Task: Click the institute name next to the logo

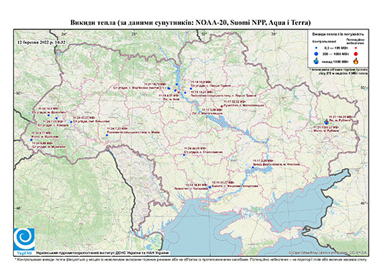Action: coord(103,253)
